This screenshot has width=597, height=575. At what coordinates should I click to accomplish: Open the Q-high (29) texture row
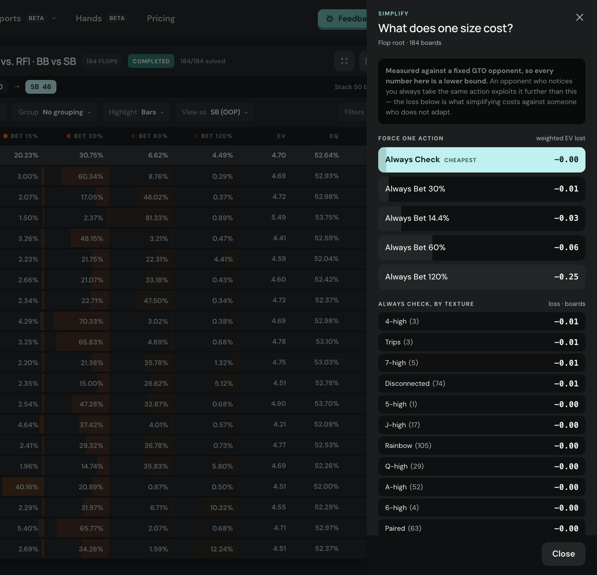tap(482, 466)
